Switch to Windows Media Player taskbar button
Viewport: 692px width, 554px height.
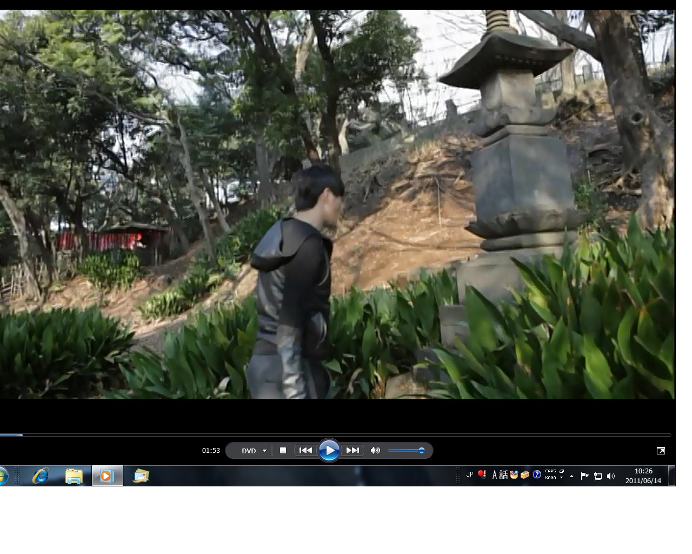pos(107,476)
